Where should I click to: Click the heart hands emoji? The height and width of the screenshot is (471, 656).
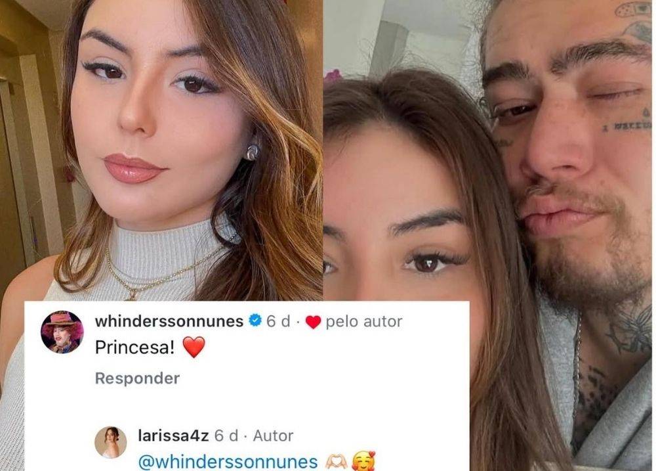pyautogui.click(x=337, y=462)
